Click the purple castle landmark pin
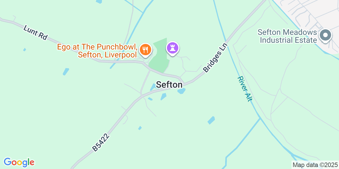The height and width of the screenshot is (169, 339). tap(173, 48)
